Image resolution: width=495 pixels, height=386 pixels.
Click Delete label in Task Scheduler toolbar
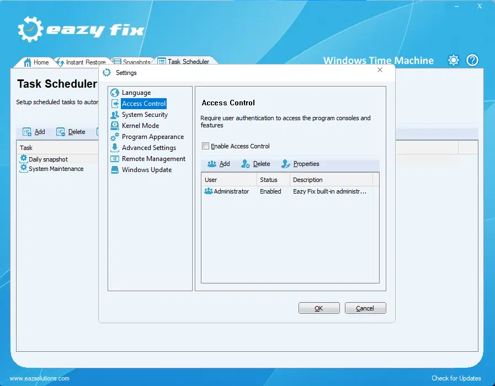77,132
